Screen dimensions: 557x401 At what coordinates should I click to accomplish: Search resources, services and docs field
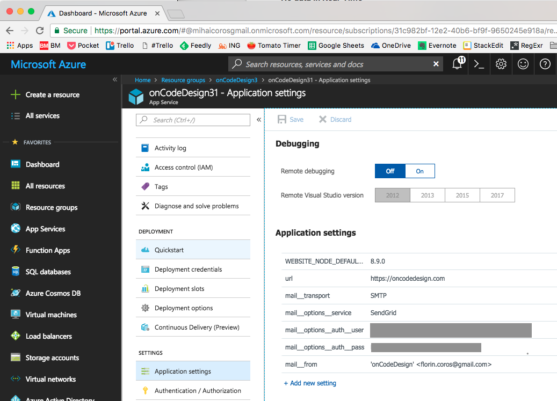335,64
